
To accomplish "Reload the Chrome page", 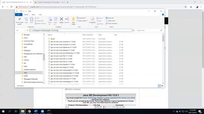I will [x=11, y=7].
